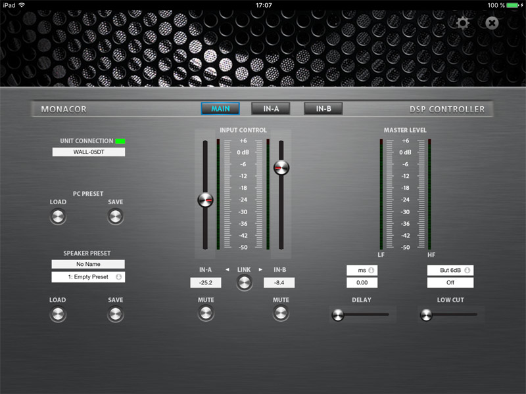Expand the delay unit 'ms' dropdown
The width and height of the screenshot is (526, 394).
click(362, 270)
